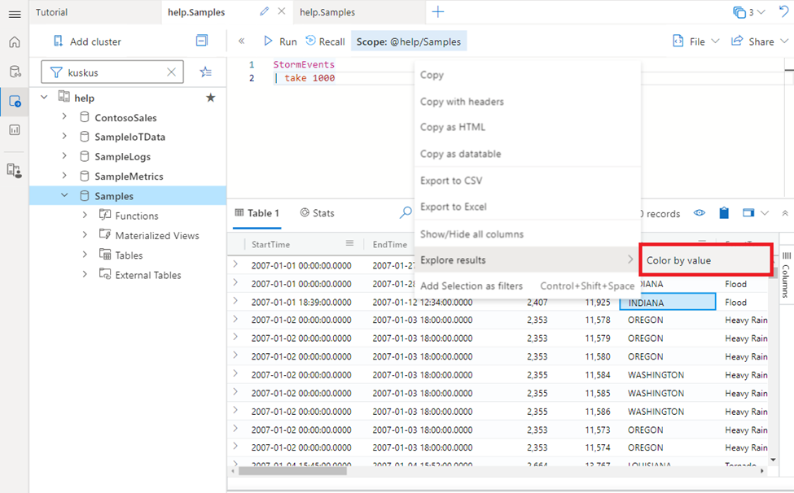
Task: Expand the External Tables folder
Action: (x=85, y=274)
